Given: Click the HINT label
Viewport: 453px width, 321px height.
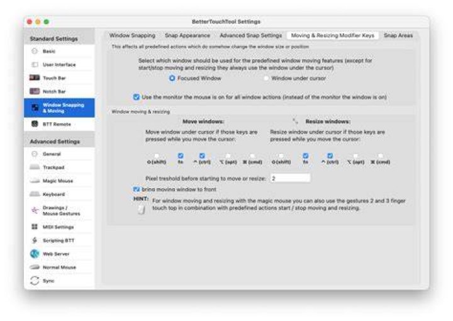Looking at the screenshot, I should click(141, 199).
